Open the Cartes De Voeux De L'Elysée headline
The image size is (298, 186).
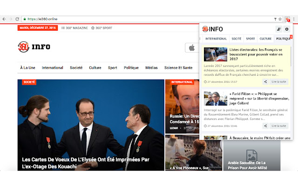point(86,163)
